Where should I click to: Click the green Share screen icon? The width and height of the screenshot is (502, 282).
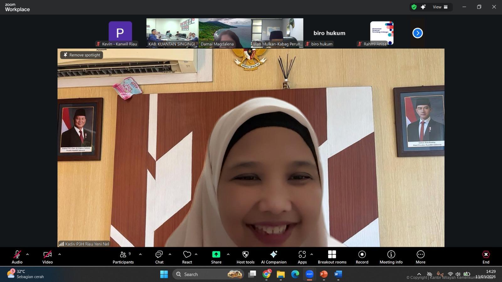click(x=216, y=254)
